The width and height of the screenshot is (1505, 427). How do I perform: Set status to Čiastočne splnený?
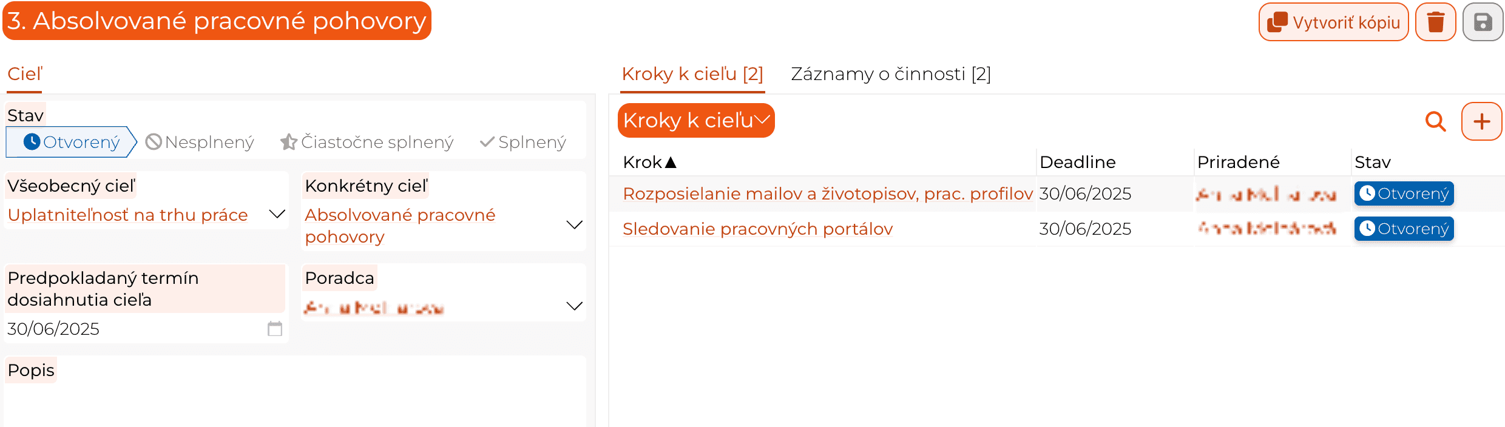click(x=367, y=142)
